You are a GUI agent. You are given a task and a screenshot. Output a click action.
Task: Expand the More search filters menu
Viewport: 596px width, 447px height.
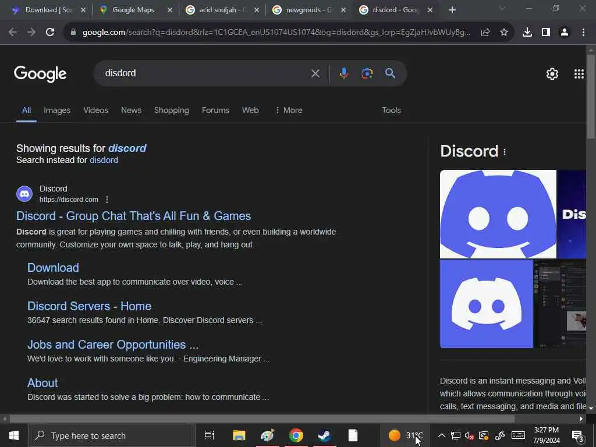coord(289,110)
